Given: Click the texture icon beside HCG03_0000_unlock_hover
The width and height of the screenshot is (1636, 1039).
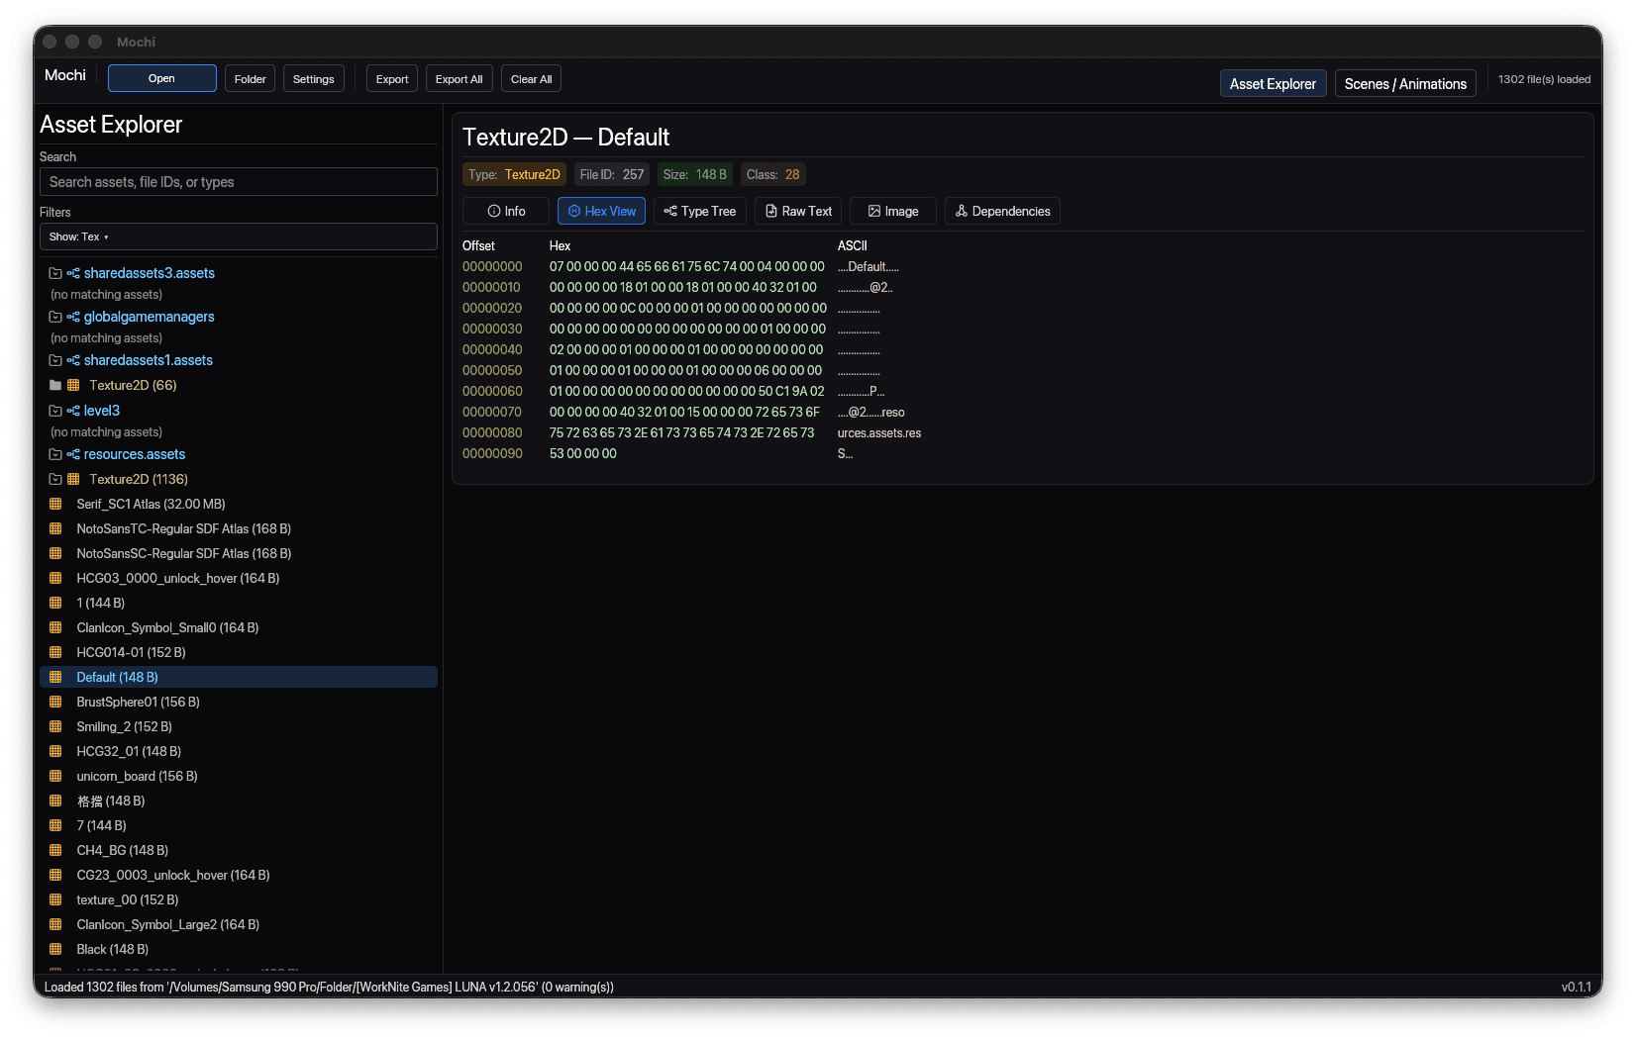Looking at the screenshot, I should coord(55,578).
